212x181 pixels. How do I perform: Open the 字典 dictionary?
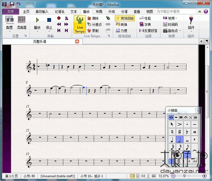click(x=145, y=25)
